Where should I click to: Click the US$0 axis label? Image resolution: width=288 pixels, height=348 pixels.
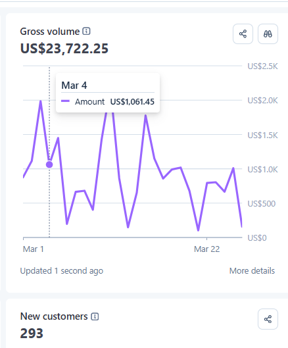click(x=257, y=238)
